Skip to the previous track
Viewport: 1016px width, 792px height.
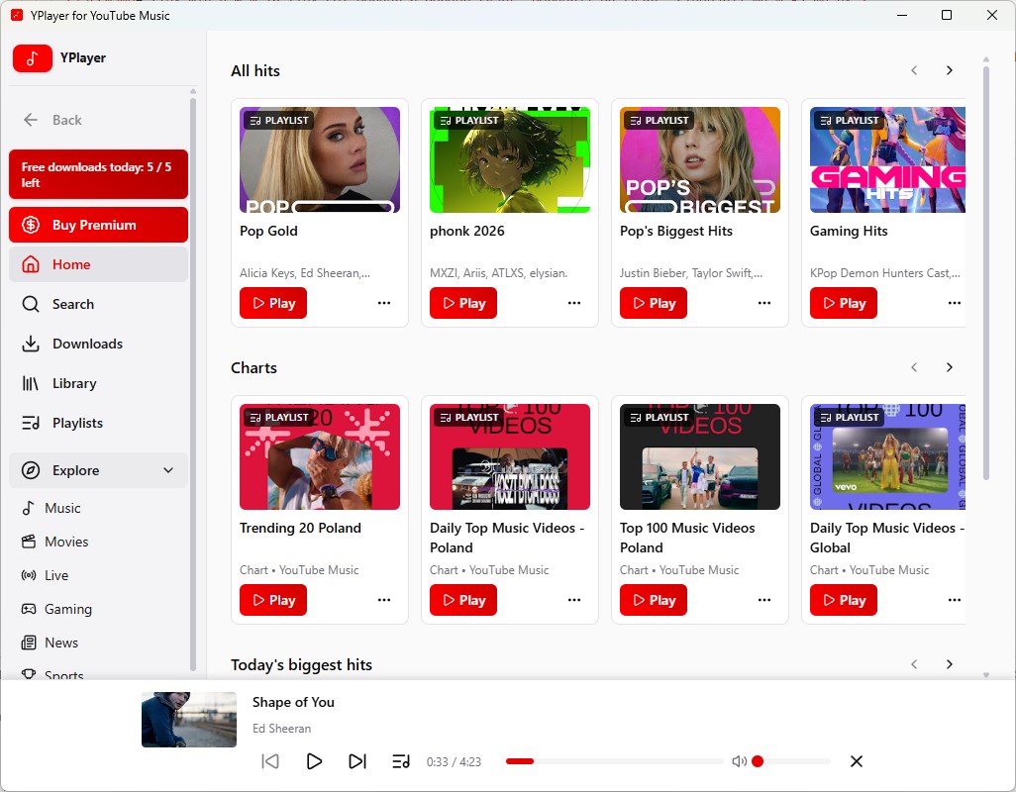pyautogui.click(x=270, y=761)
